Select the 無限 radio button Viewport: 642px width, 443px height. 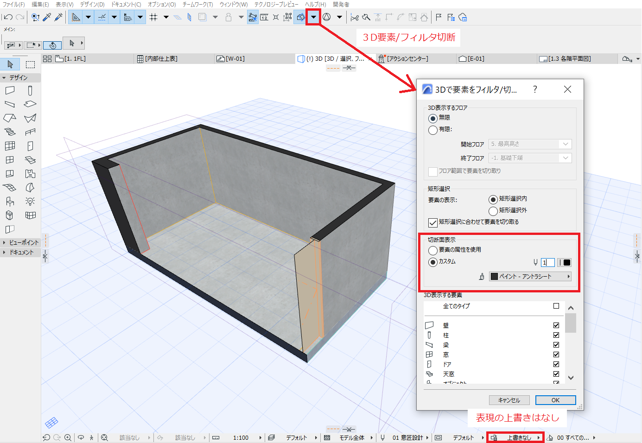pyautogui.click(x=432, y=118)
